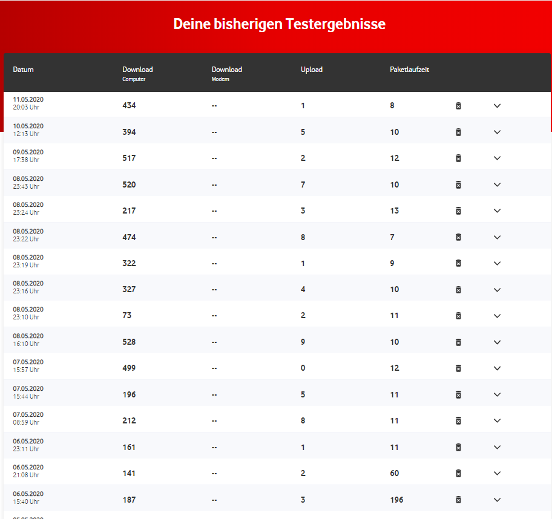
Task: Expand details for 08.05.2020 23:43 result
Action: click(x=497, y=184)
